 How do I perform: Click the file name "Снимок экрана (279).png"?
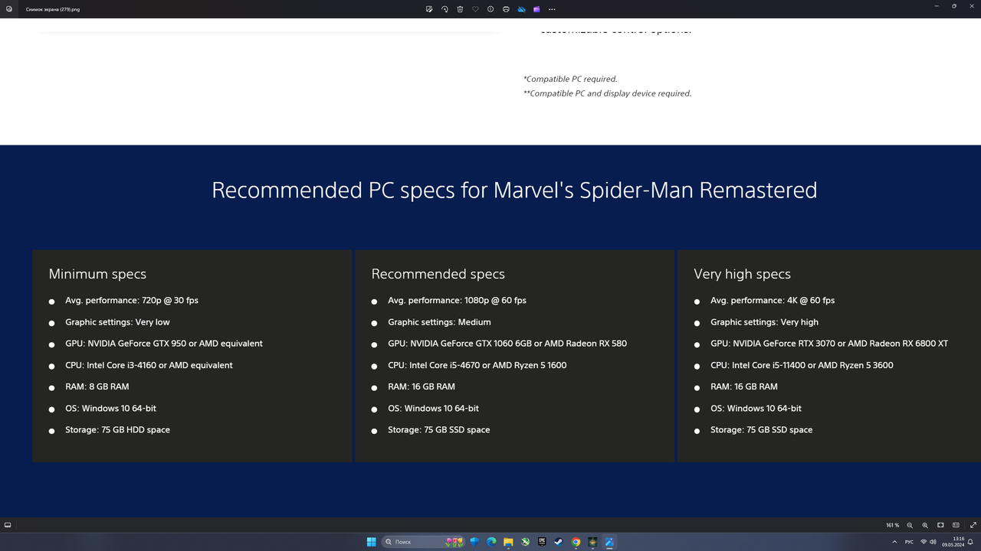pos(53,9)
